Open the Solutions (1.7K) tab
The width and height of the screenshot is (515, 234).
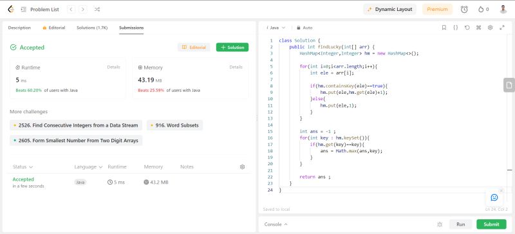coord(92,28)
